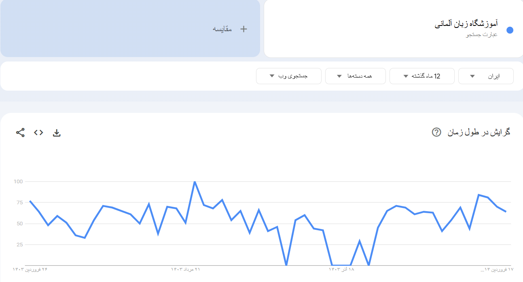Open the همه دسته‌ها categories dropdown

(355, 76)
